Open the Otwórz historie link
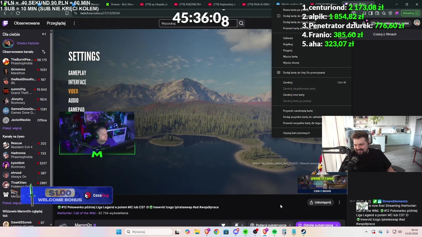The height and width of the screenshot is (237, 422). 28,43
